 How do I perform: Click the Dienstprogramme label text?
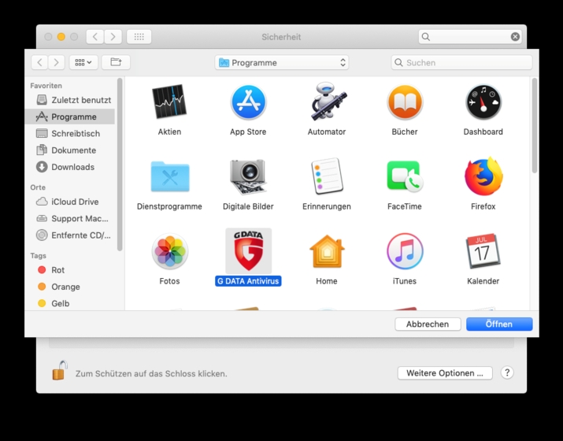point(169,206)
